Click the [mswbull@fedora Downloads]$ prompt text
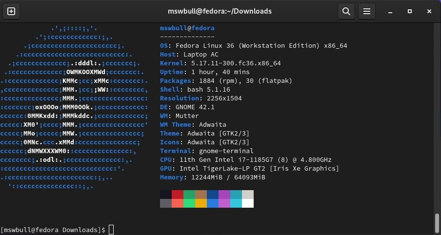Screen dimensions: 441x235 (53, 230)
